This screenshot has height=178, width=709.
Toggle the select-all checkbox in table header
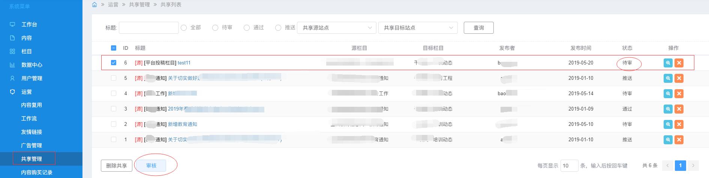tap(114, 48)
